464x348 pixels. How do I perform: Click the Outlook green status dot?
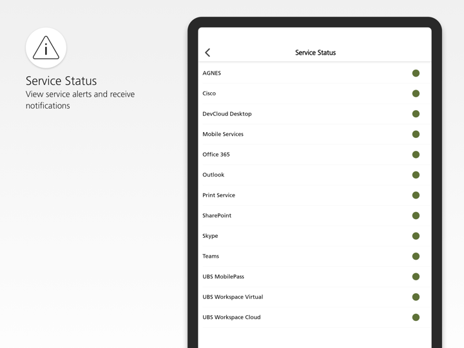click(x=416, y=175)
